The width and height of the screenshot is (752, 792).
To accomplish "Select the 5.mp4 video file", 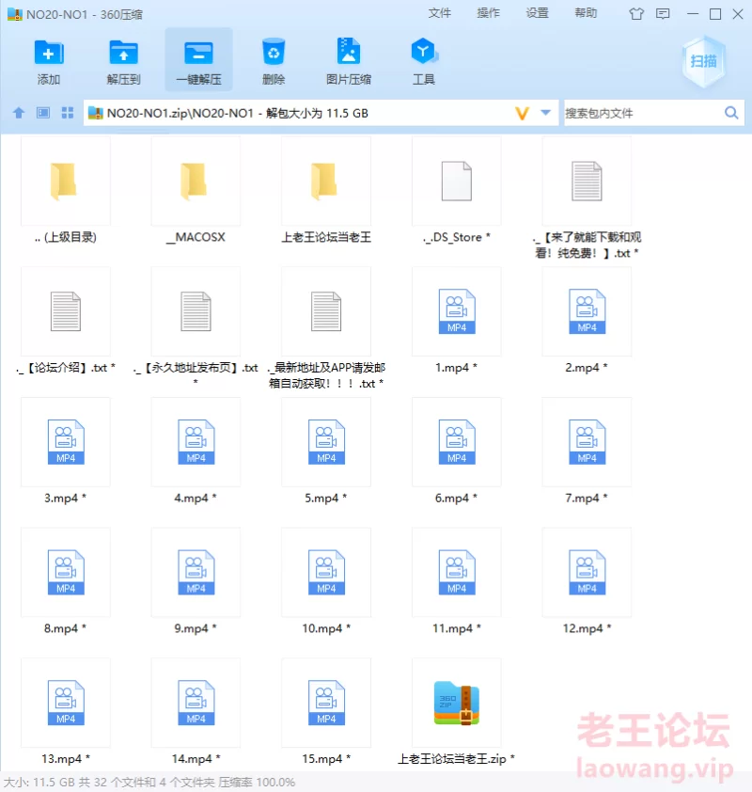I will tap(326, 452).
